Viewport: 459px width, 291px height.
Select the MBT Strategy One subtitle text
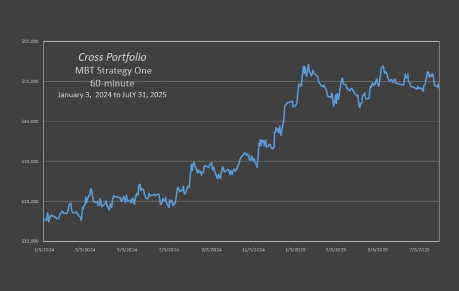point(113,70)
